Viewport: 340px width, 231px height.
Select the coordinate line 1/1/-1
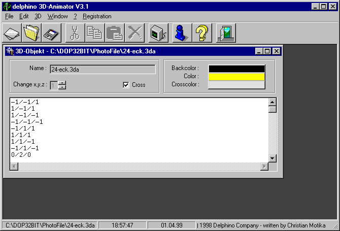coord(23,142)
